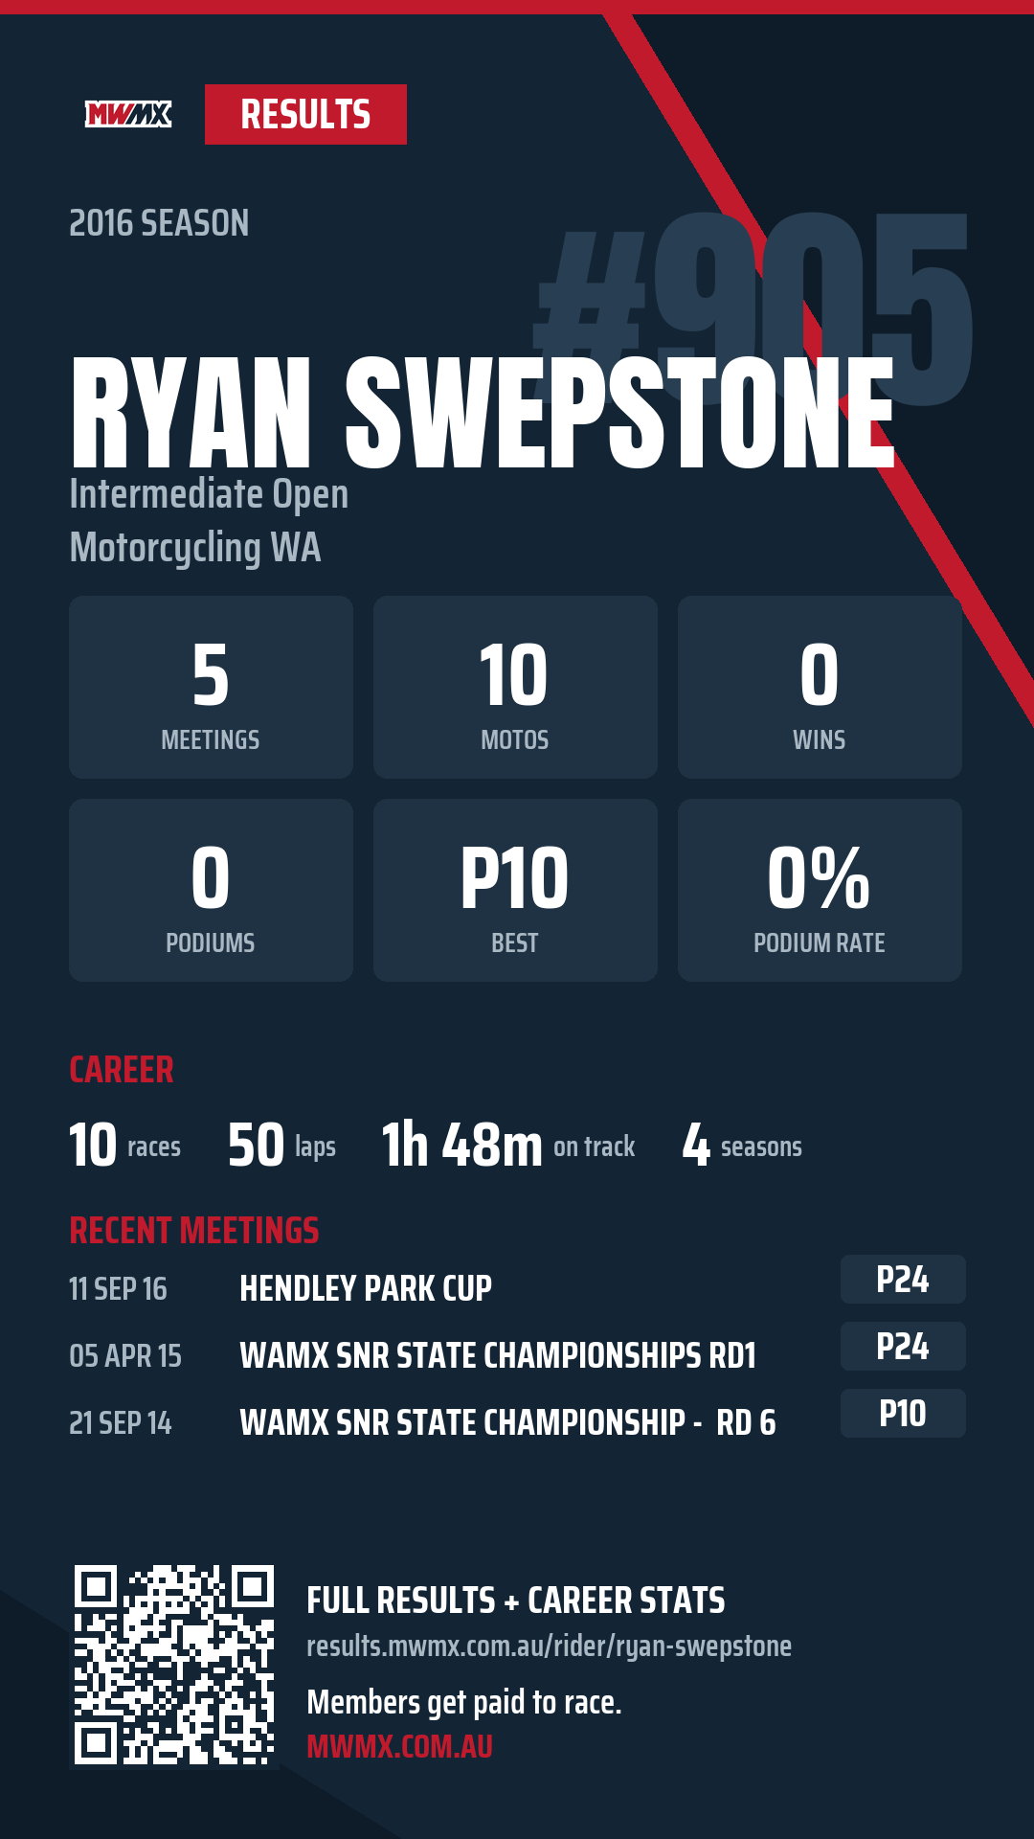Select the CAREER section heading
Screen dimensions: 1034x1839
[x=122, y=1070]
